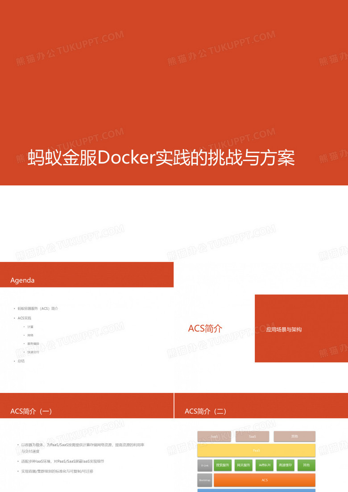Click the ACS实践 agenda bullet
348x492 pixels.
tap(25, 318)
